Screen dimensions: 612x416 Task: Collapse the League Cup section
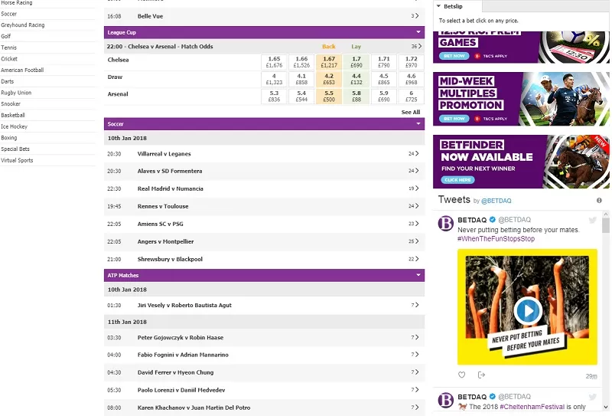tap(418, 32)
